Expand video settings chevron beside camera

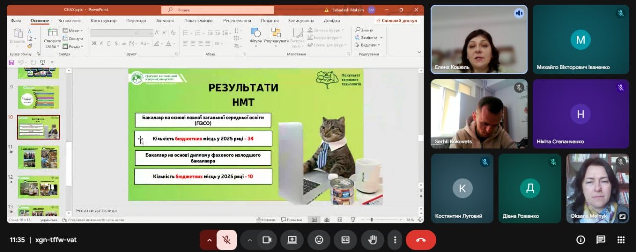coord(250,240)
